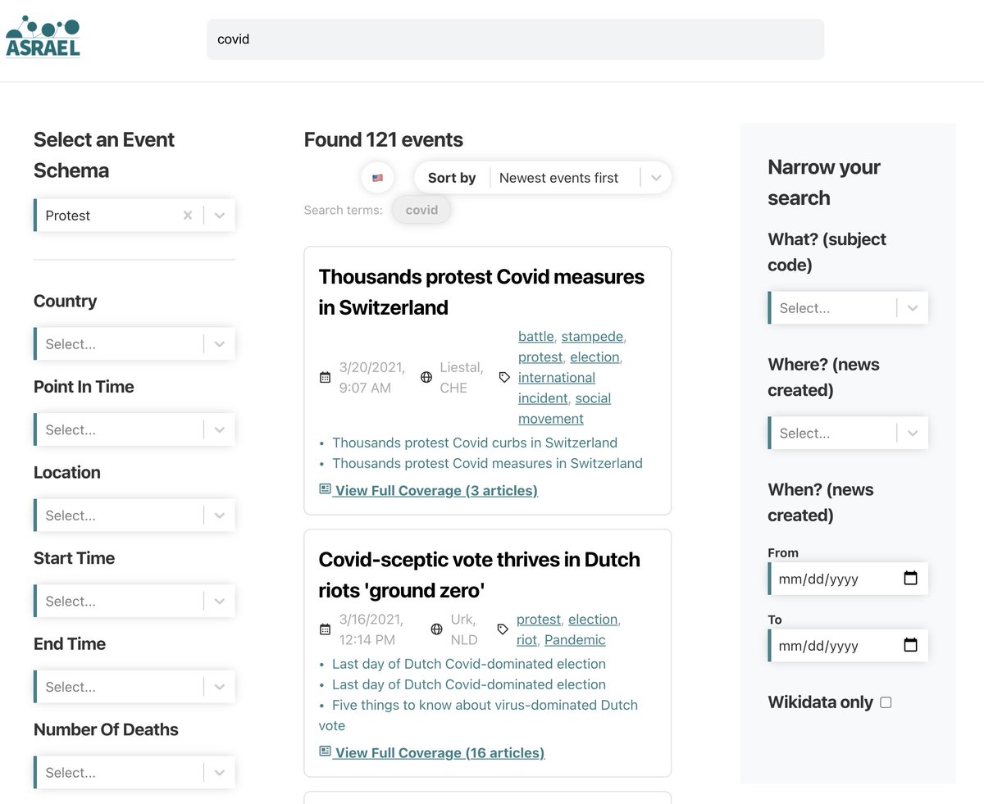The image size is (984, 804).
Task: Expand the "Newest events first" sort dropdown
Action: click(655, 178)
